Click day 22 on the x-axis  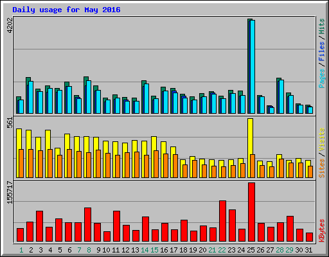click(222, 250)
